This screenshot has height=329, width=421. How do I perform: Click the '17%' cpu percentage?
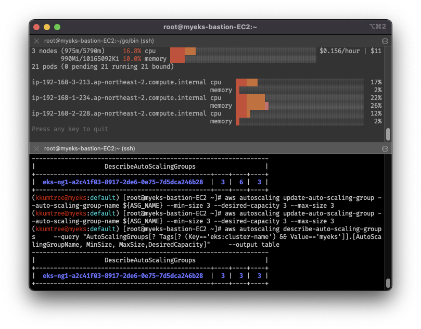click(376, 82)
